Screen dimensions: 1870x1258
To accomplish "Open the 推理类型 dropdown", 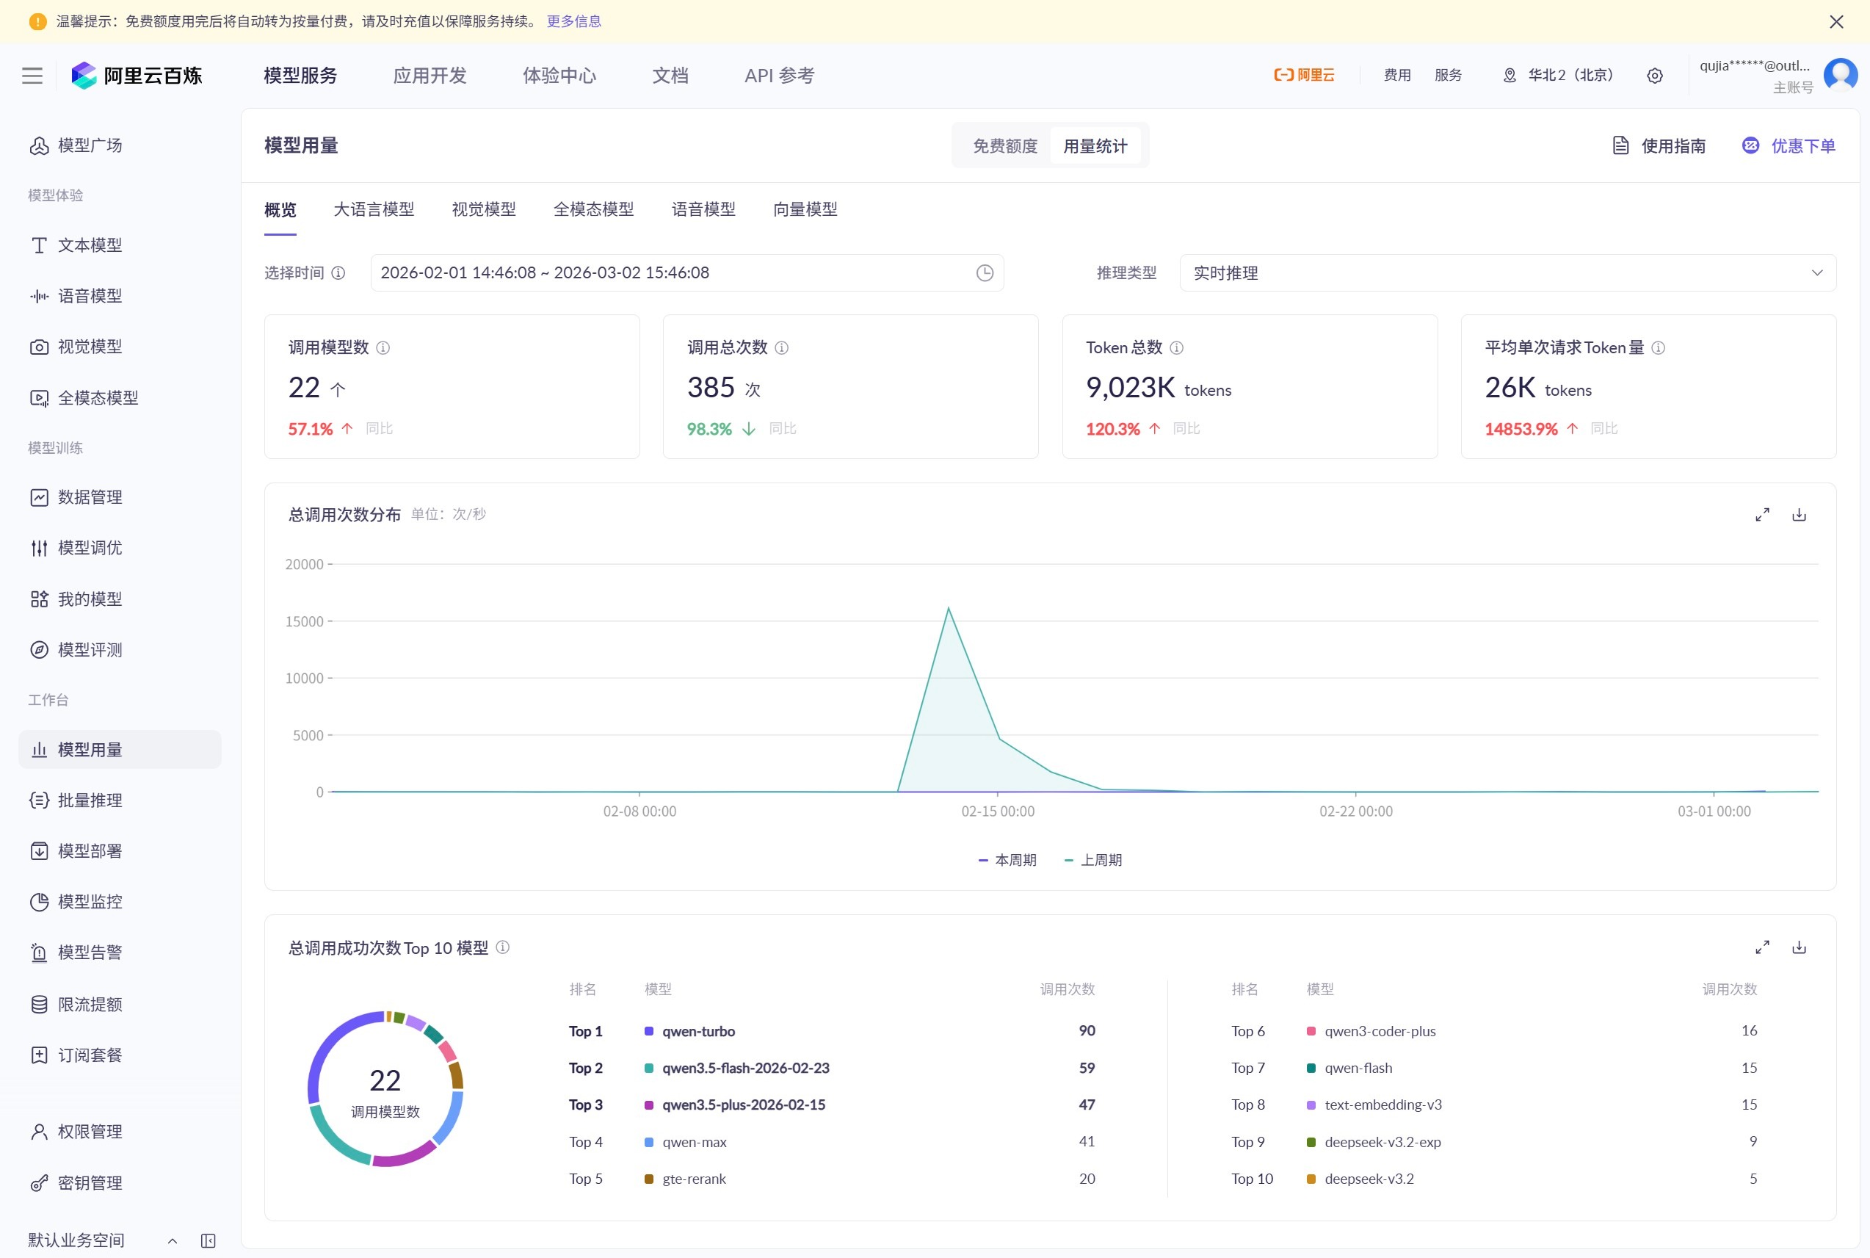I will pos(1507,272).
